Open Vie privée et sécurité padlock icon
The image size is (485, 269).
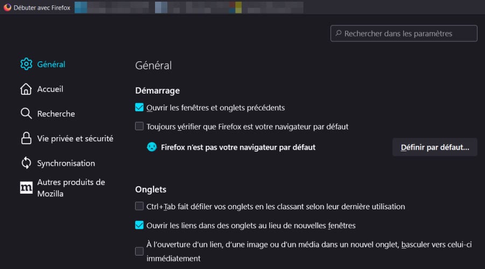click(x=26, y=138)
